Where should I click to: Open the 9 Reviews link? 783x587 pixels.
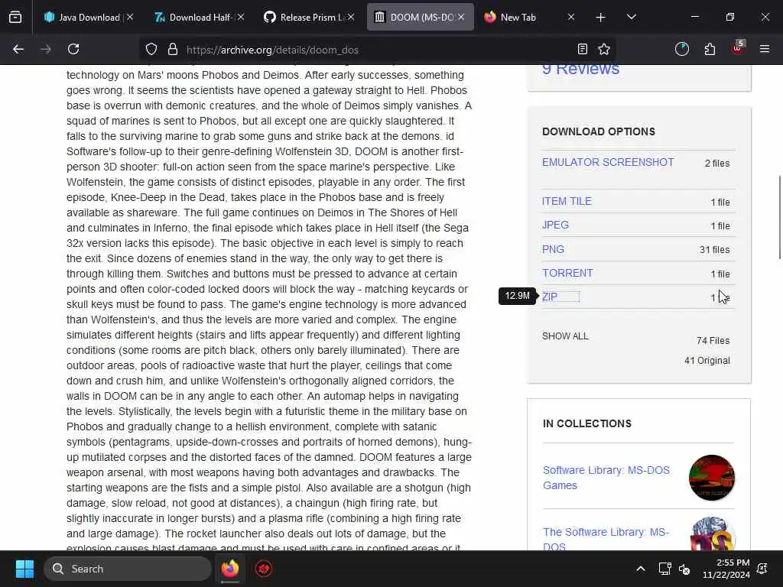tap(581, 69)
